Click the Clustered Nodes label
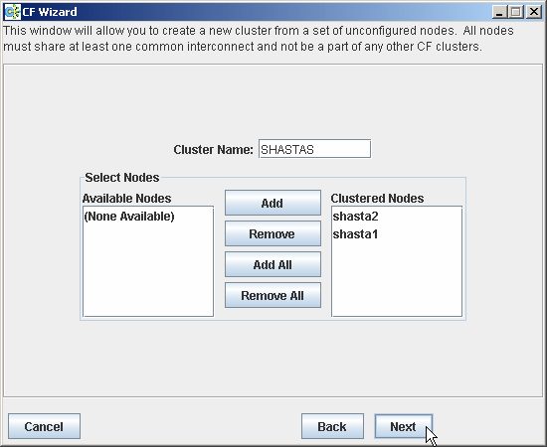The image size is (547, 447). [377, 199]
